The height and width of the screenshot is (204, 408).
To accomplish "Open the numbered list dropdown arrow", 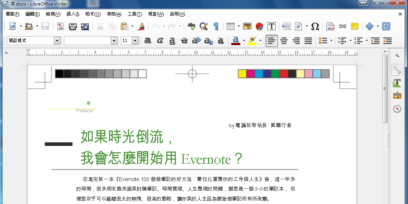I will [367, 41].
